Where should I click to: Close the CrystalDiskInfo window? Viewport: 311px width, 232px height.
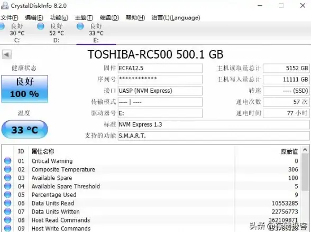pyautogui.click(x=303, y=6)
